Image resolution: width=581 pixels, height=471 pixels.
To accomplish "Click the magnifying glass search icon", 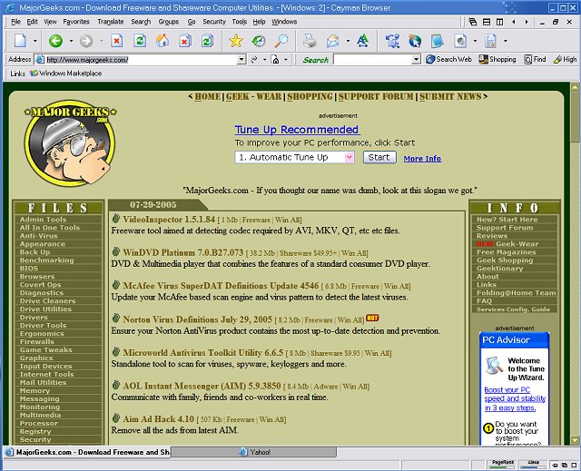I will [x=281, y=41].
